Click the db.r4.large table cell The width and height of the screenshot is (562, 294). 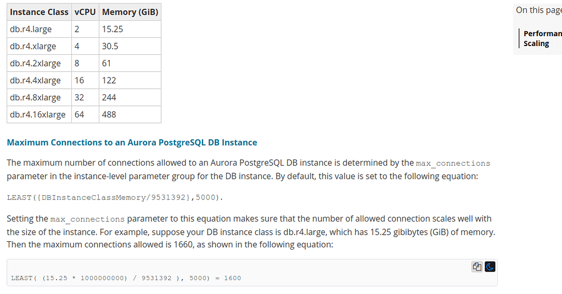coord(40,29)
